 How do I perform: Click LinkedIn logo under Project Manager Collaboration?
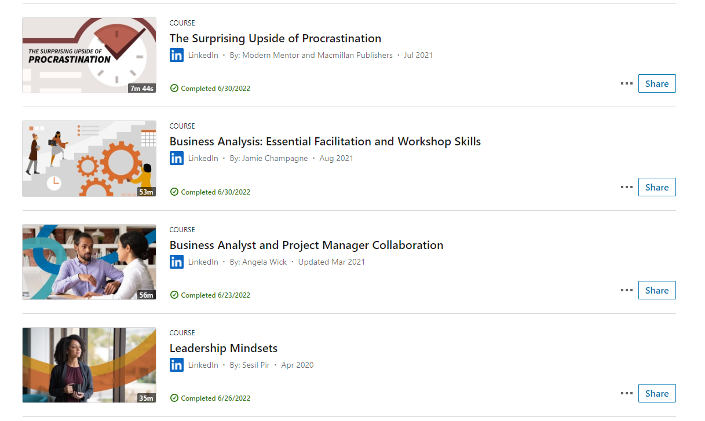[x=177, y=262]
